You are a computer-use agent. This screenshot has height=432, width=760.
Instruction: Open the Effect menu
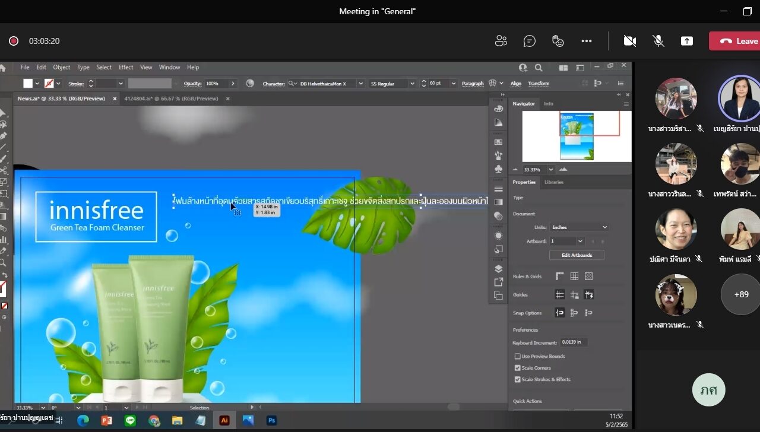click(x=126, y=68)
